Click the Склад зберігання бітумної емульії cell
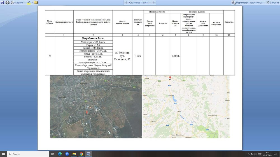 click(93, 67)
